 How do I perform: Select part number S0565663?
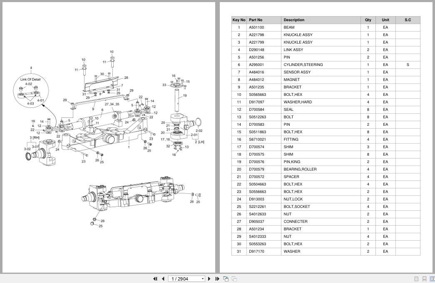click(257, 95)
